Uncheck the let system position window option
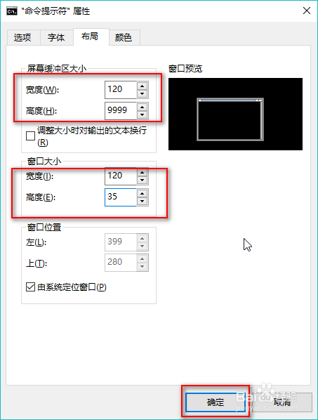 pos(30,287)
